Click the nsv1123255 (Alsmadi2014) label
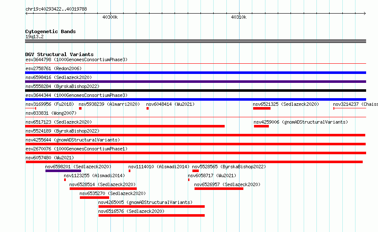This screenshot has width=378, height=232. coord(94,175)
